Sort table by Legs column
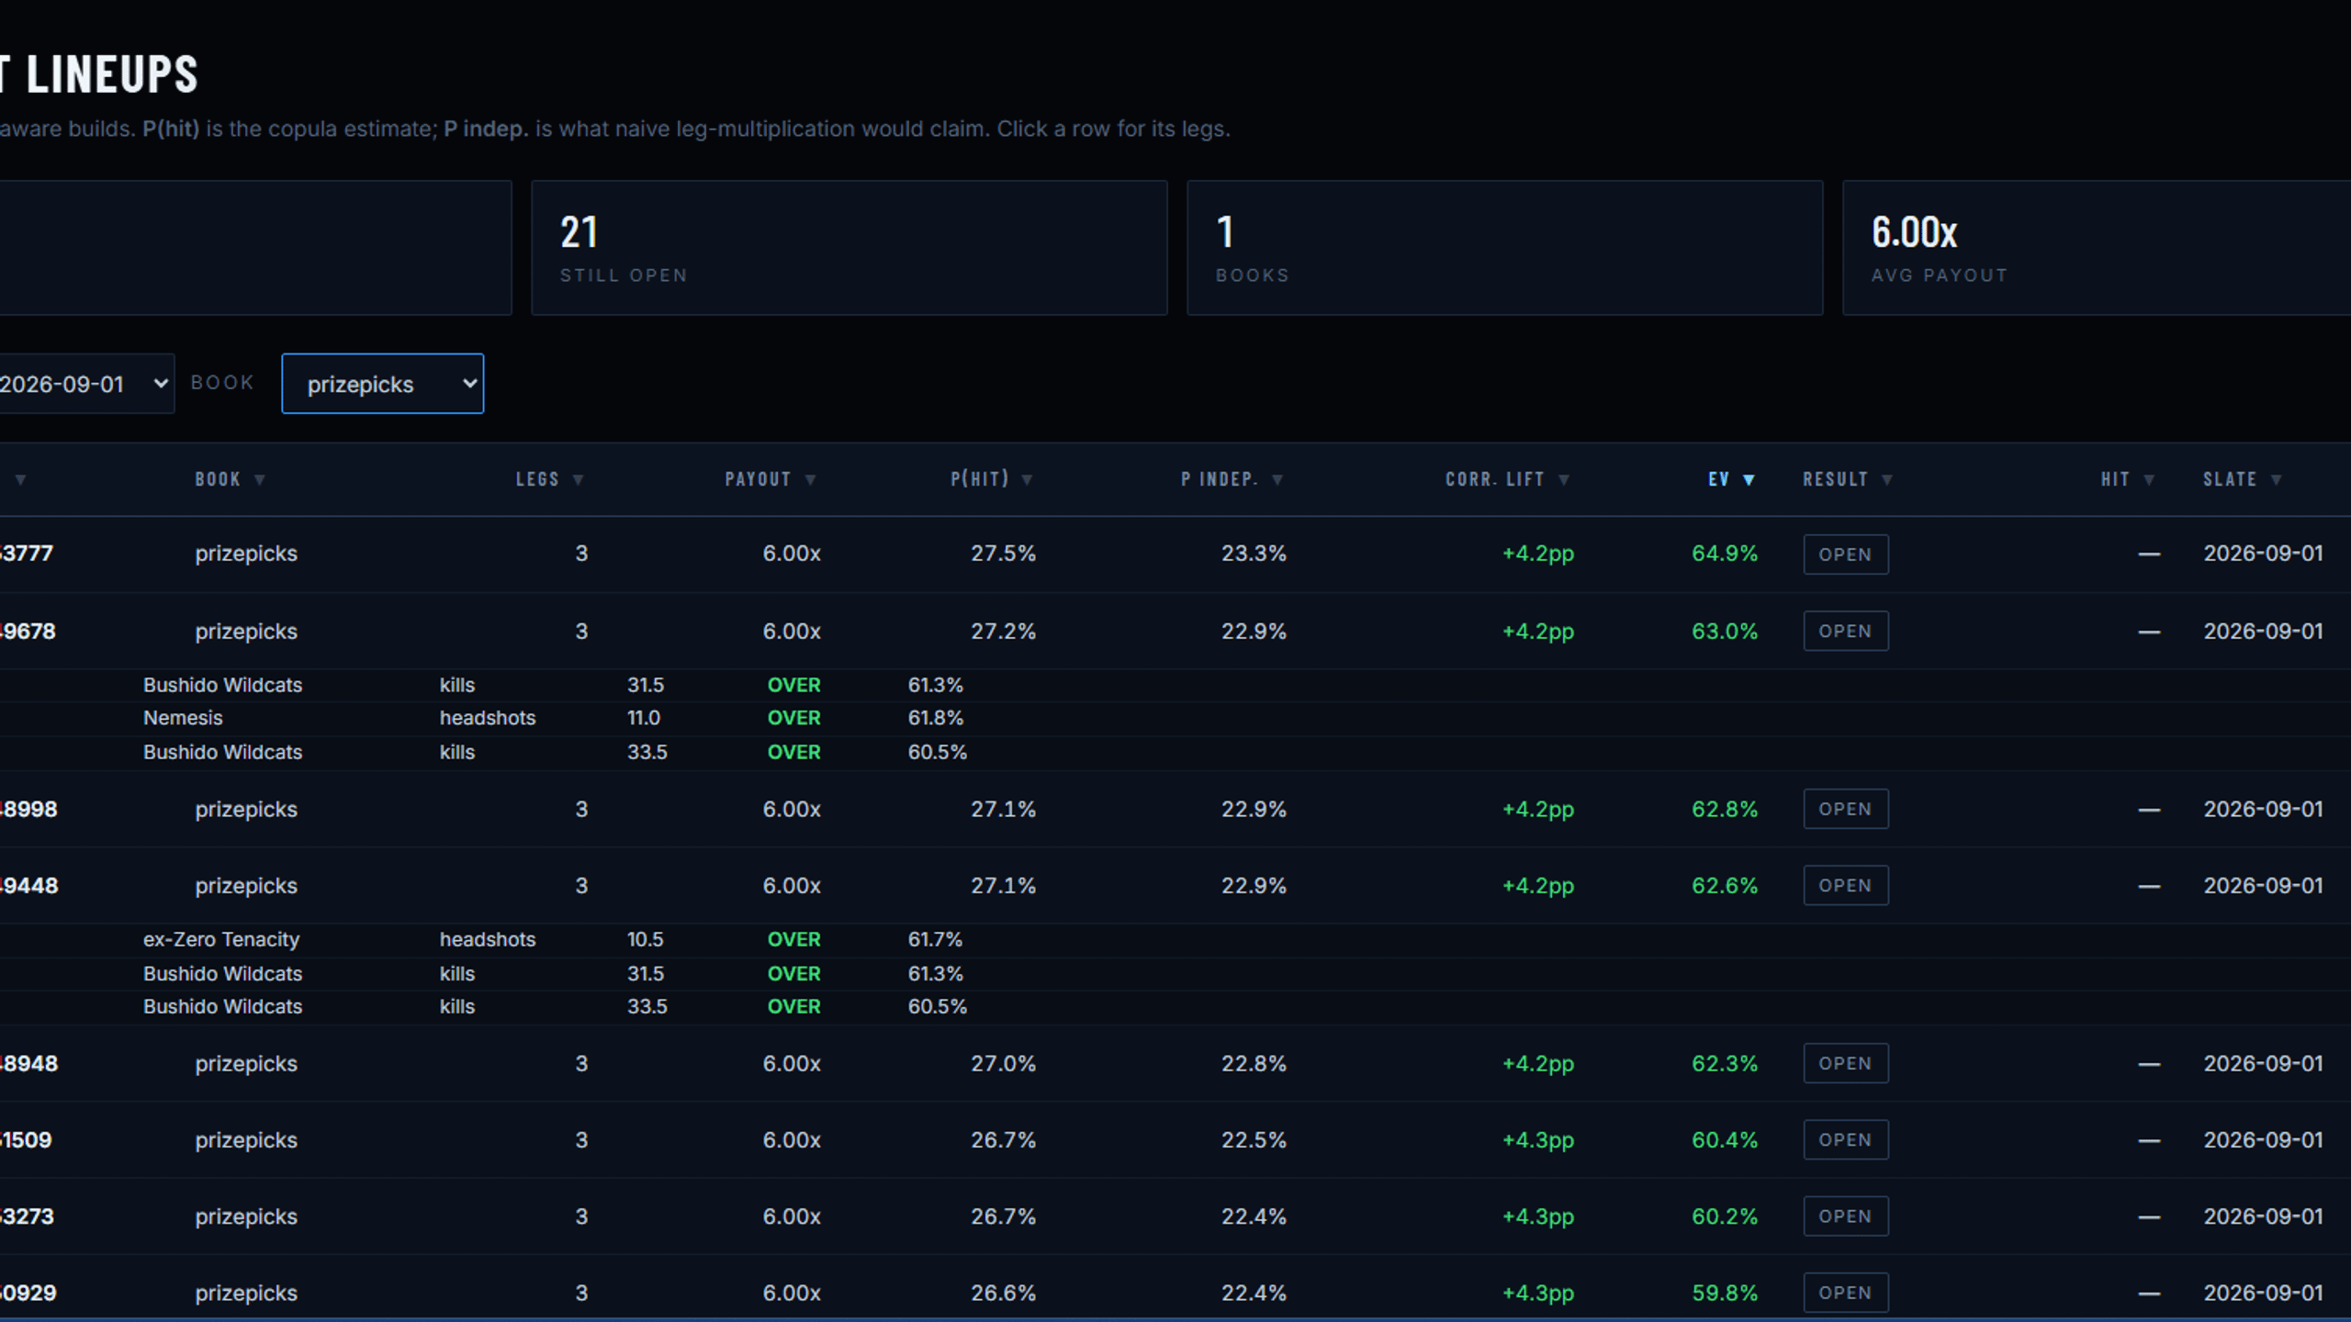The height and width of the screenshot is (1322, 2351). tap(550, 479)
